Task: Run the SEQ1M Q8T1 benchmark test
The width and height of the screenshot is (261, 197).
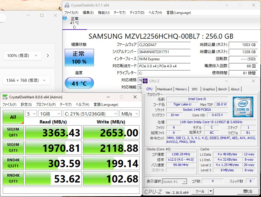Action: (x=13, y=133)
